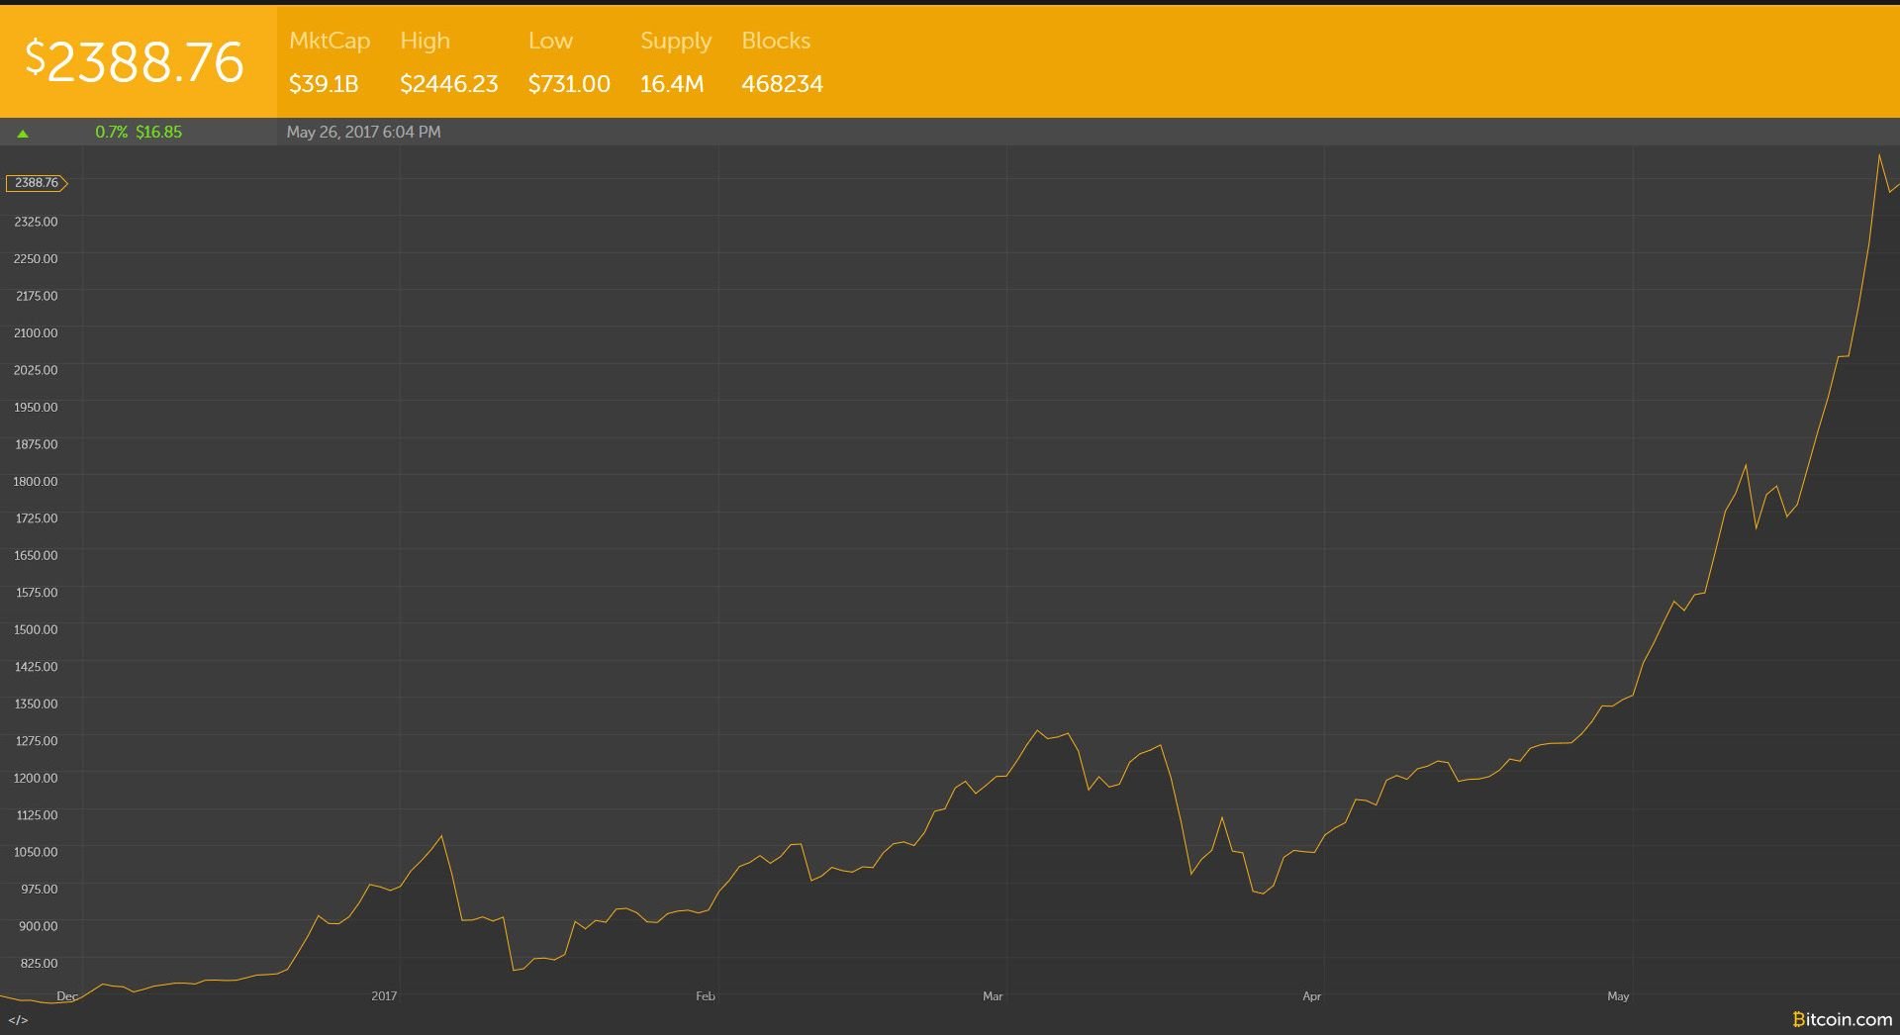Image resolution: width=1900 pixels, height=1035 pixels.
Task: Click the Supply label
Action: tap(676, 42)
